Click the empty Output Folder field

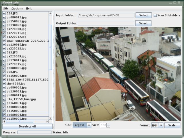pos(106,23)
